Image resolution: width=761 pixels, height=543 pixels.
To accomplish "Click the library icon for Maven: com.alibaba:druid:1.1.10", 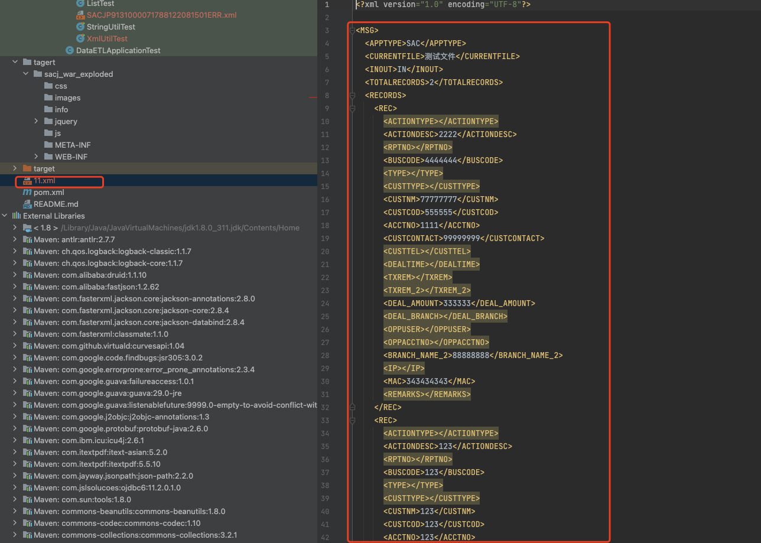I will 27,275.
